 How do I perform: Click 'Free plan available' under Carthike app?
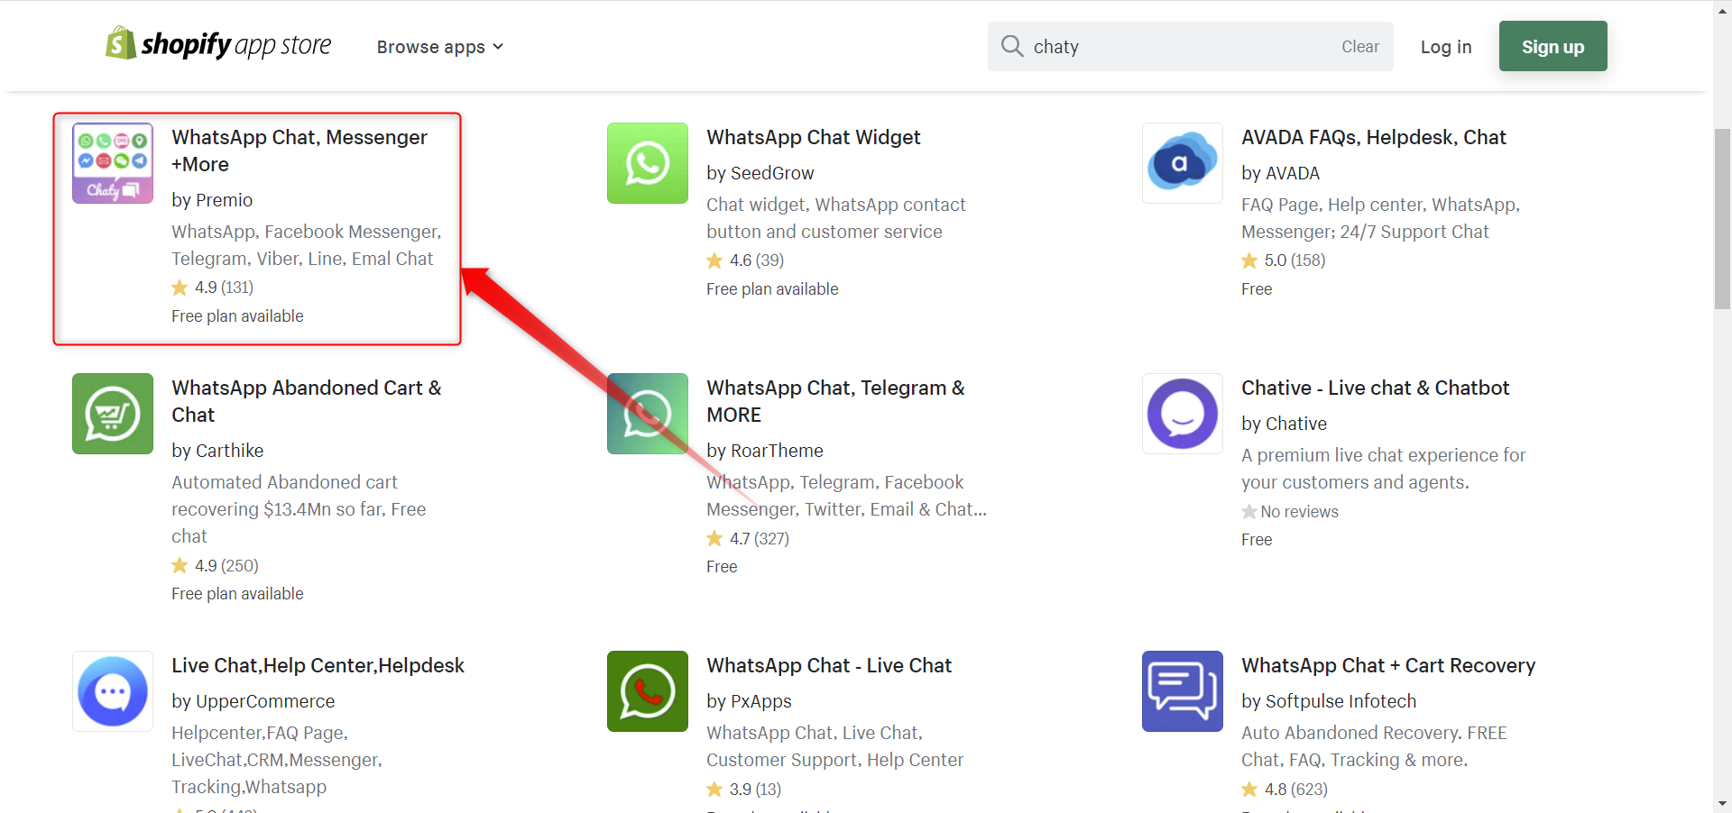coord(237,594)
